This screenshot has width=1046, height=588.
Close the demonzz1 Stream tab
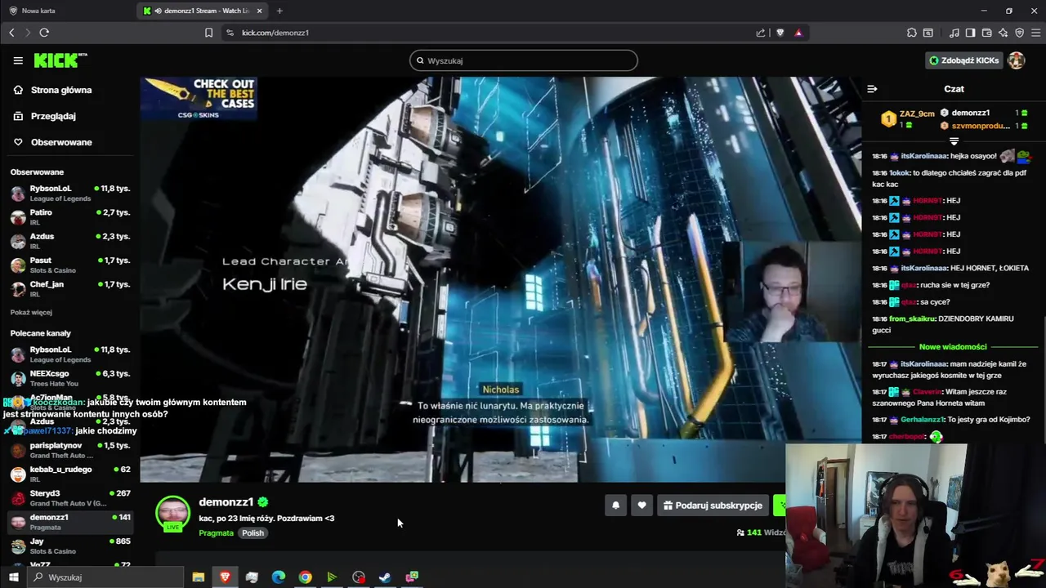coord(260,11)
